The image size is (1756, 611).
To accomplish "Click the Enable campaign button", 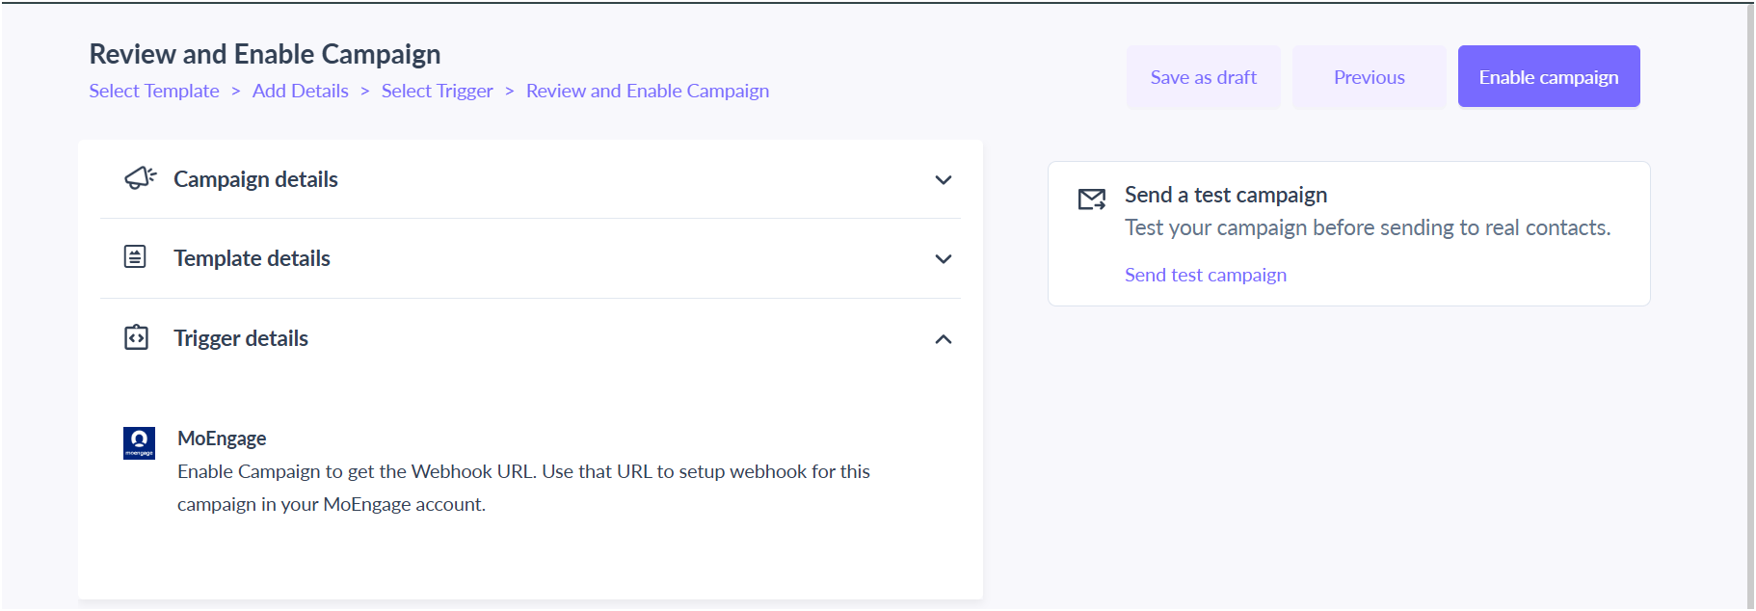I will [x=1549, y=76].
